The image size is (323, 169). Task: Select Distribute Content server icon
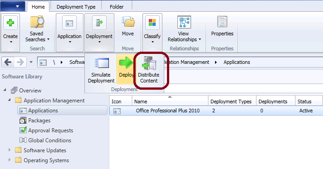coord(149,63)
